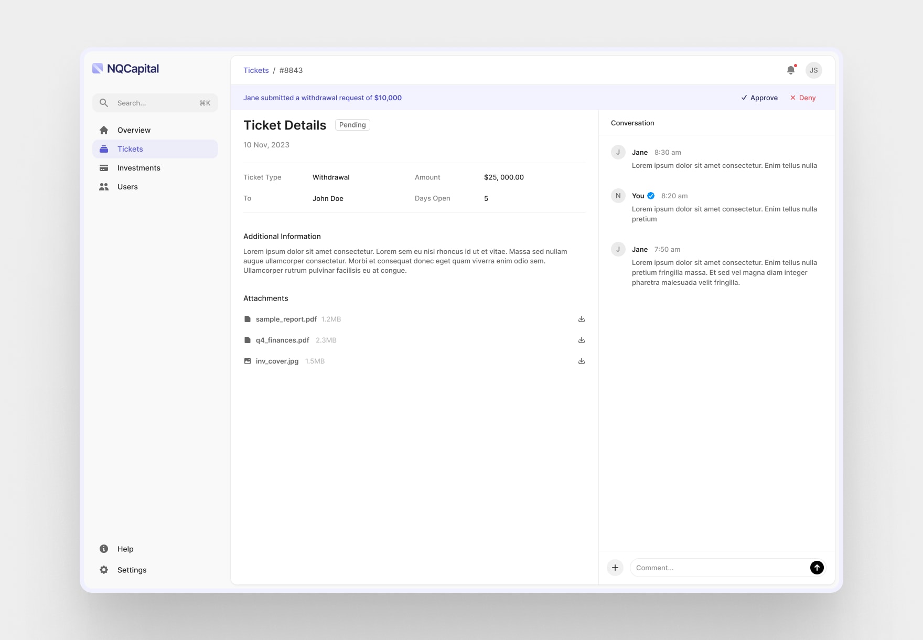Click the Pending status badge
This screenshot has width=923, height=640.
(x=352, y=125)
